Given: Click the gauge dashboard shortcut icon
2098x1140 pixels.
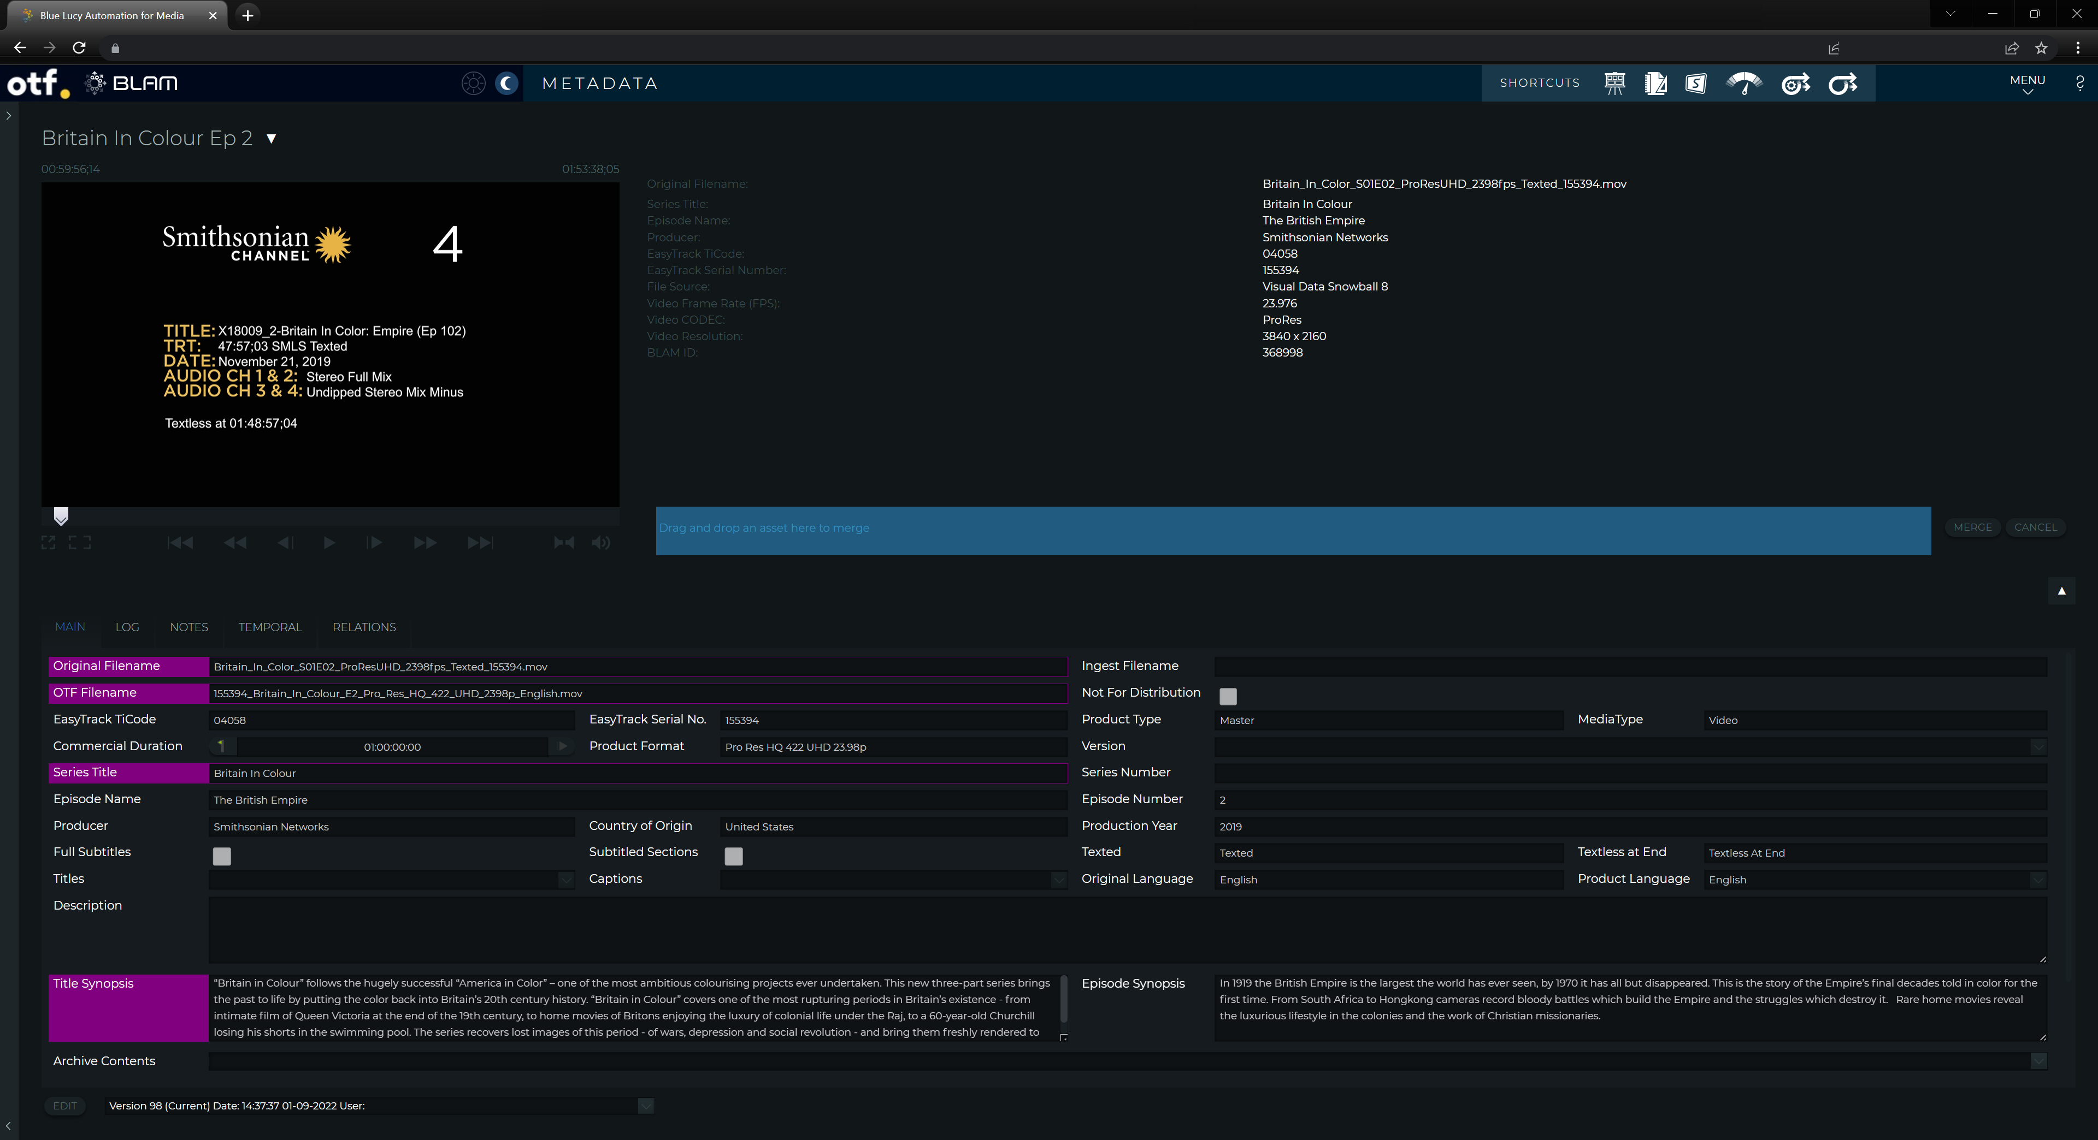Looking at the screenshot, I should (1744, 83).
